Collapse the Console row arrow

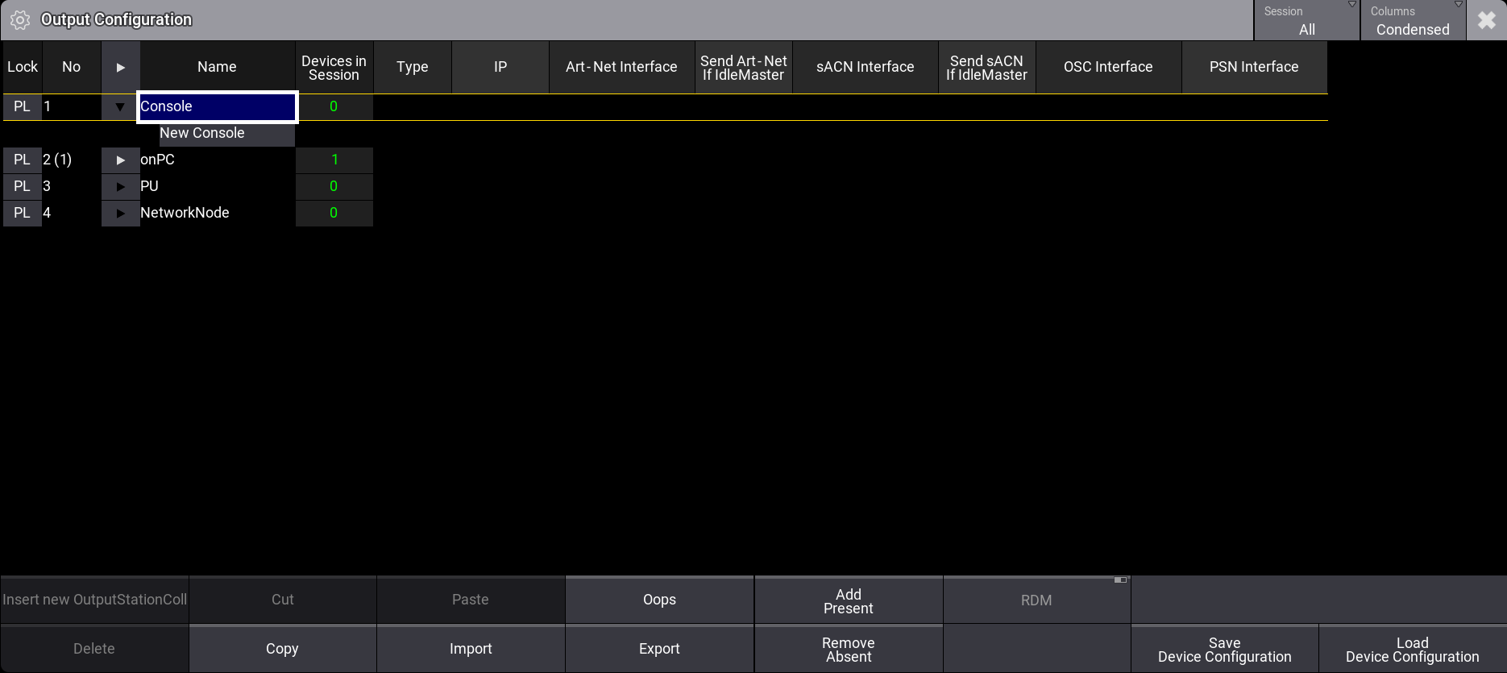coord(120,106)
